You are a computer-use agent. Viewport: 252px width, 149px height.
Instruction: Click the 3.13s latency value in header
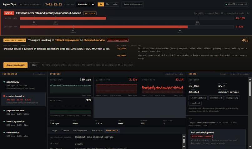click(239, 26)
